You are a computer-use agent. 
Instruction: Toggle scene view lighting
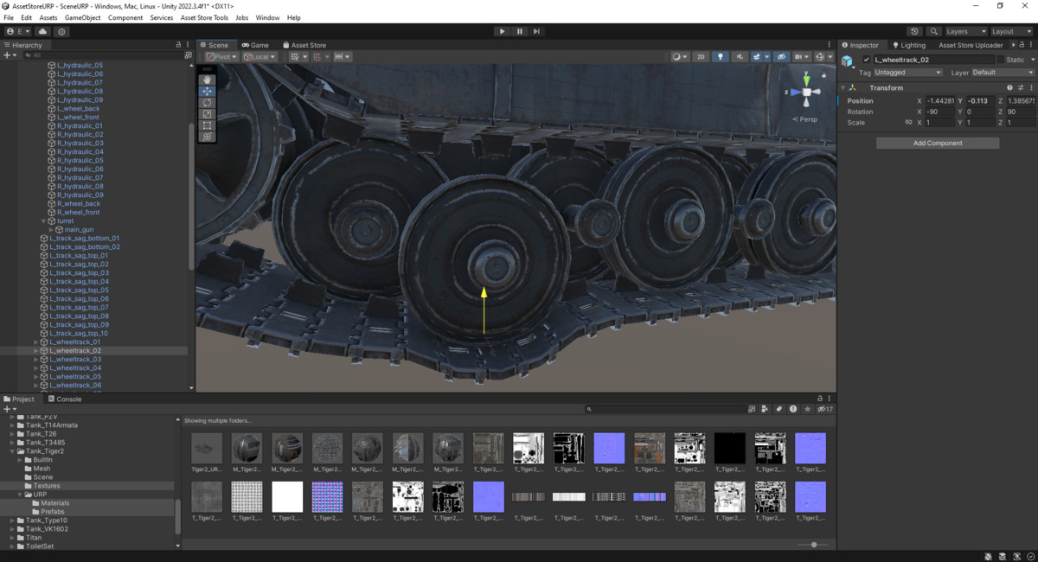pyautogui.click(x=721, y=56)
